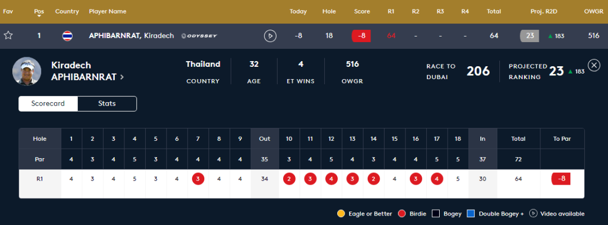Click the APHIBARNRAT, Kiradech name link in row
The image size is (608, 225).
131,36
